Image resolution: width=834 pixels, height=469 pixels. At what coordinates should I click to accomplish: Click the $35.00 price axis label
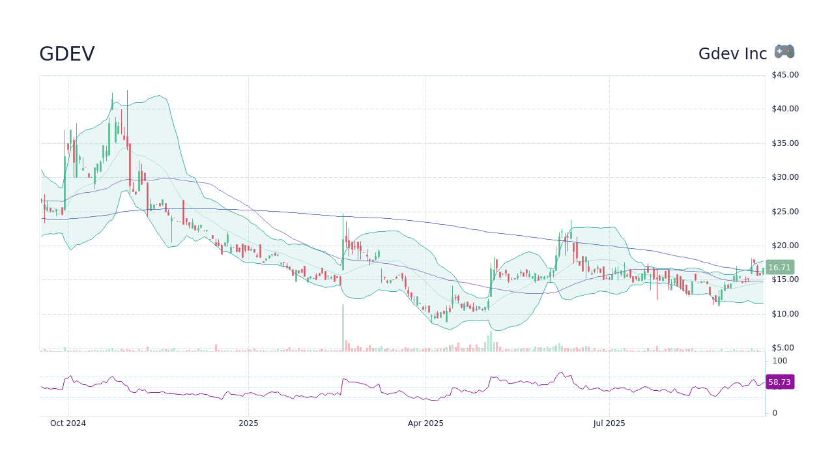pos(785,143)
